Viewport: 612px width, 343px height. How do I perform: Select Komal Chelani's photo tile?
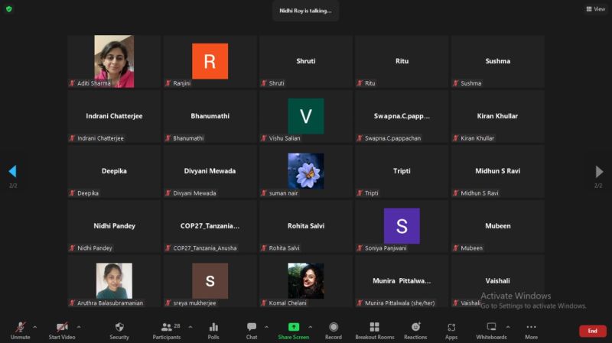306,280
